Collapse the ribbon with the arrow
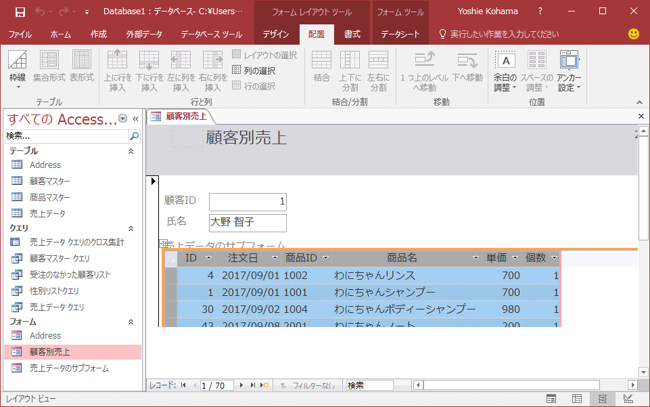 [639, 102]
